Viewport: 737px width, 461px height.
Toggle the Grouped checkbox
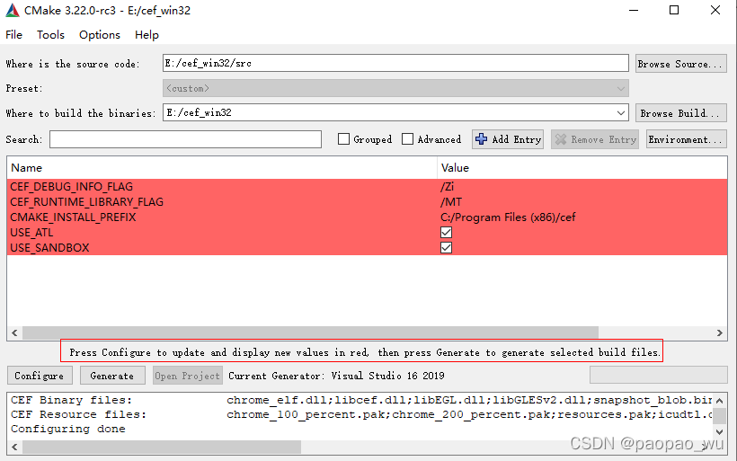pos(343,139)
